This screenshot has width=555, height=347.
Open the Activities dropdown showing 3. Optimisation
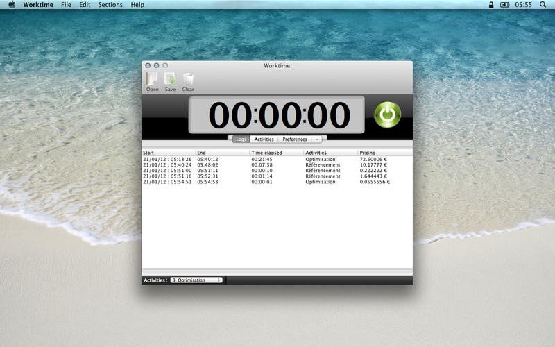196,280
